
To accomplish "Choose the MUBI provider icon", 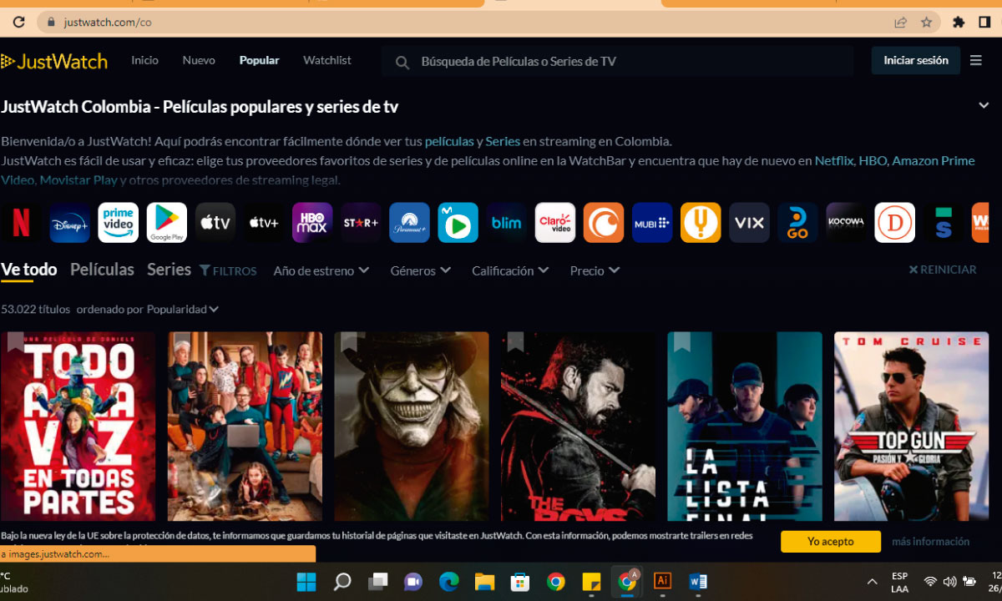I will click(x=651, y=222).
